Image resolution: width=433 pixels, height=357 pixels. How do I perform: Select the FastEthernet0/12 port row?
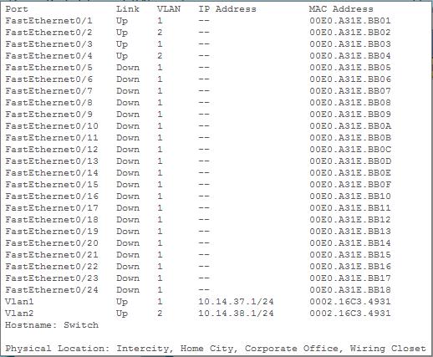198,150
